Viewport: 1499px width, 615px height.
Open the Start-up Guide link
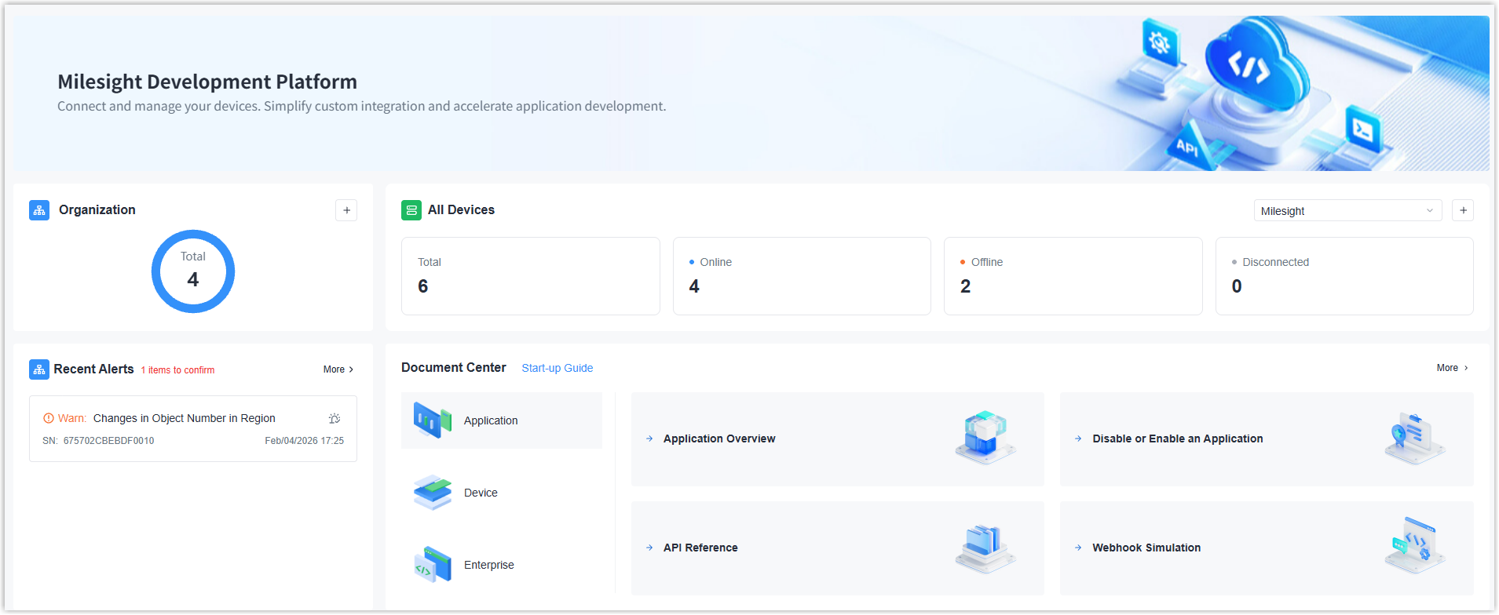(557, 368)
